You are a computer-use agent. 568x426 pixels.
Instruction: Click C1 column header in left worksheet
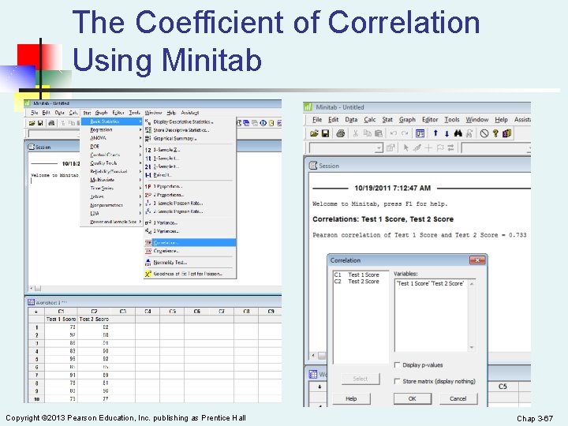click(61, 311)
